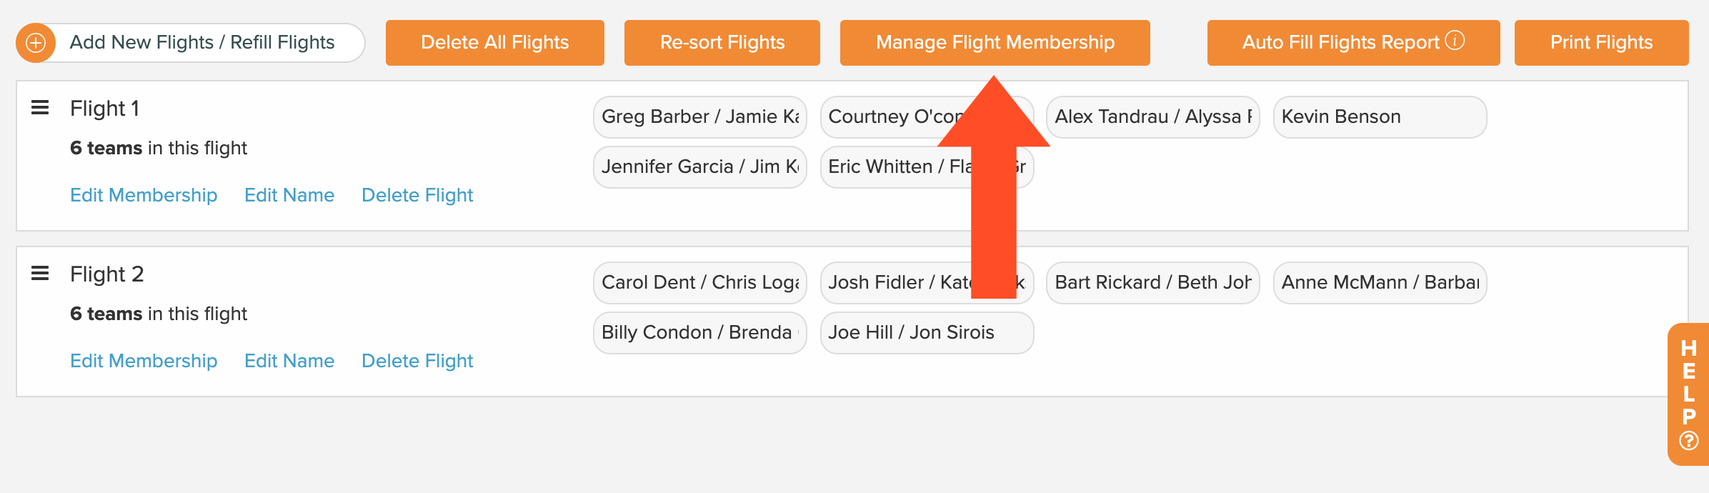Open the HELP side tab
This screenshot has height=493, width=1709.
coord(1689,394)
